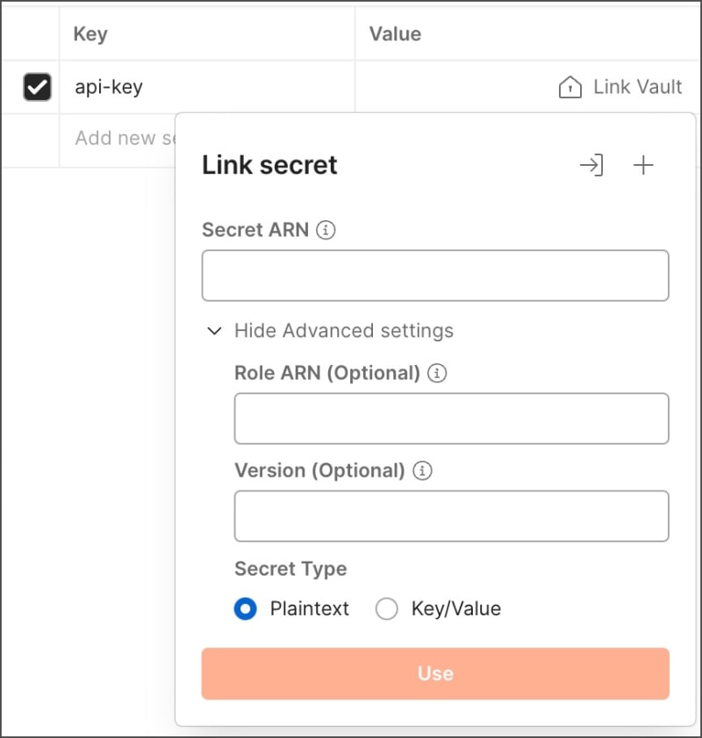
Task: Click the Role ARN info icon
Action: [436, 373]
